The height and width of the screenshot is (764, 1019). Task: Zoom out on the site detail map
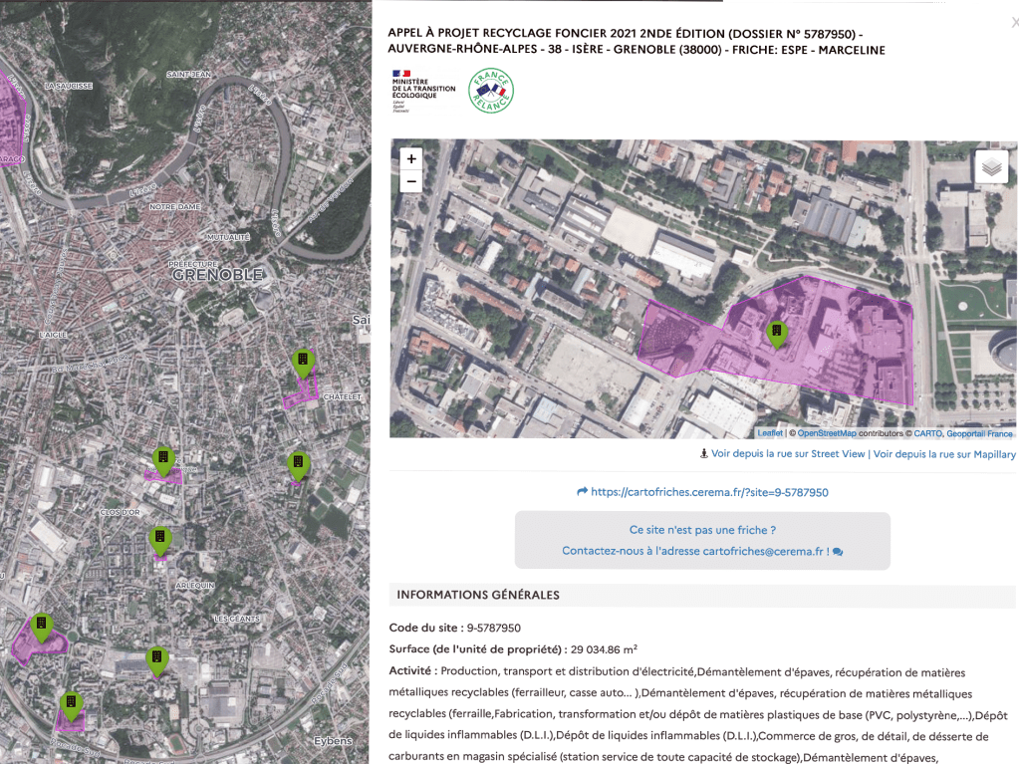(x=411, y=182)
